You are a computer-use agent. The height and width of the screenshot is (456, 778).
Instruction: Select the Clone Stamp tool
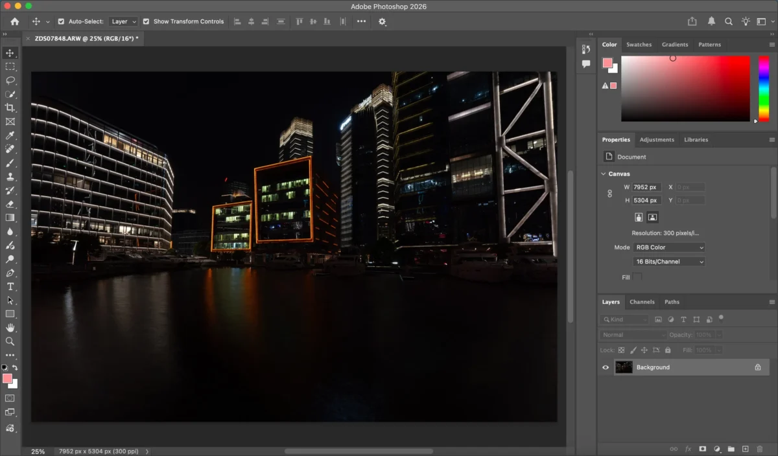[x=10, y=177]
